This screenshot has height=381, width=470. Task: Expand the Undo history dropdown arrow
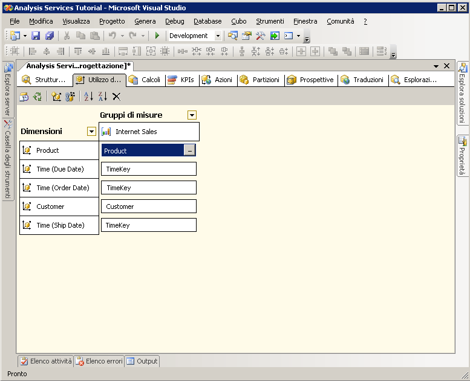click(122, 36)
